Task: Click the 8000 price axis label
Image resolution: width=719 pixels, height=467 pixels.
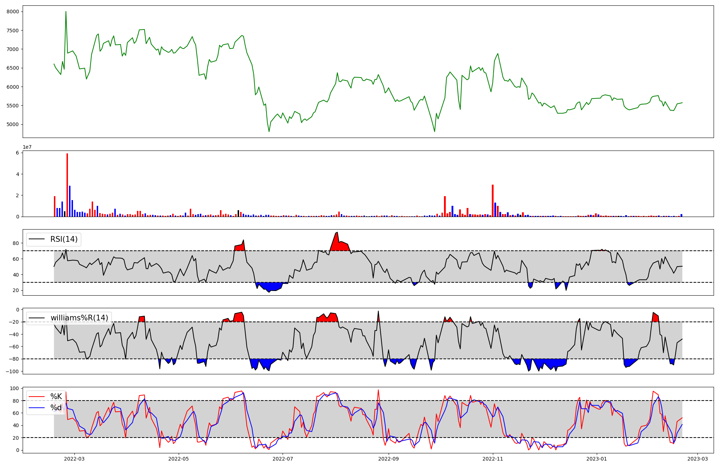Action: tap(13, 11)
